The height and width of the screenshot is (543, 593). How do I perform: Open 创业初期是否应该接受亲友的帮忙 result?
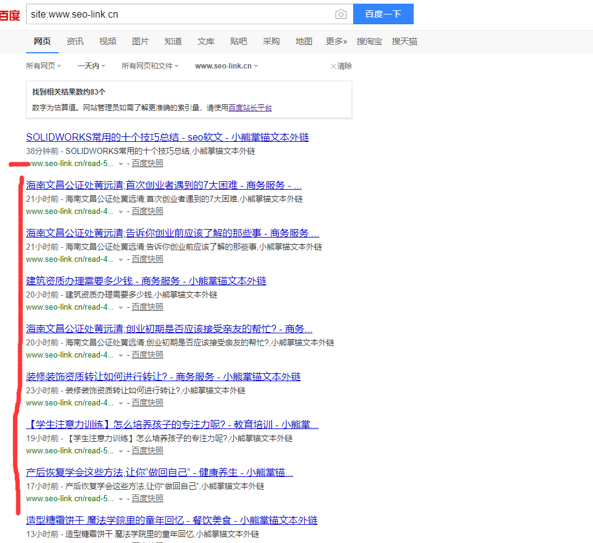169,328
